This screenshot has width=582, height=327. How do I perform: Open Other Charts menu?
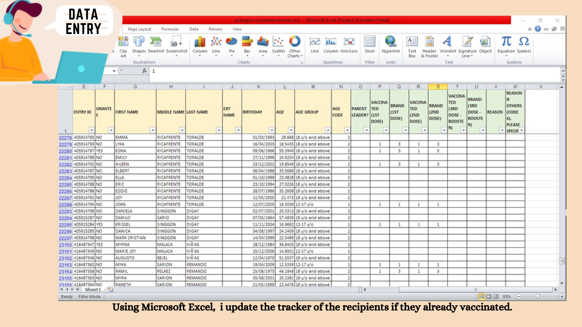tap(295, 47)
